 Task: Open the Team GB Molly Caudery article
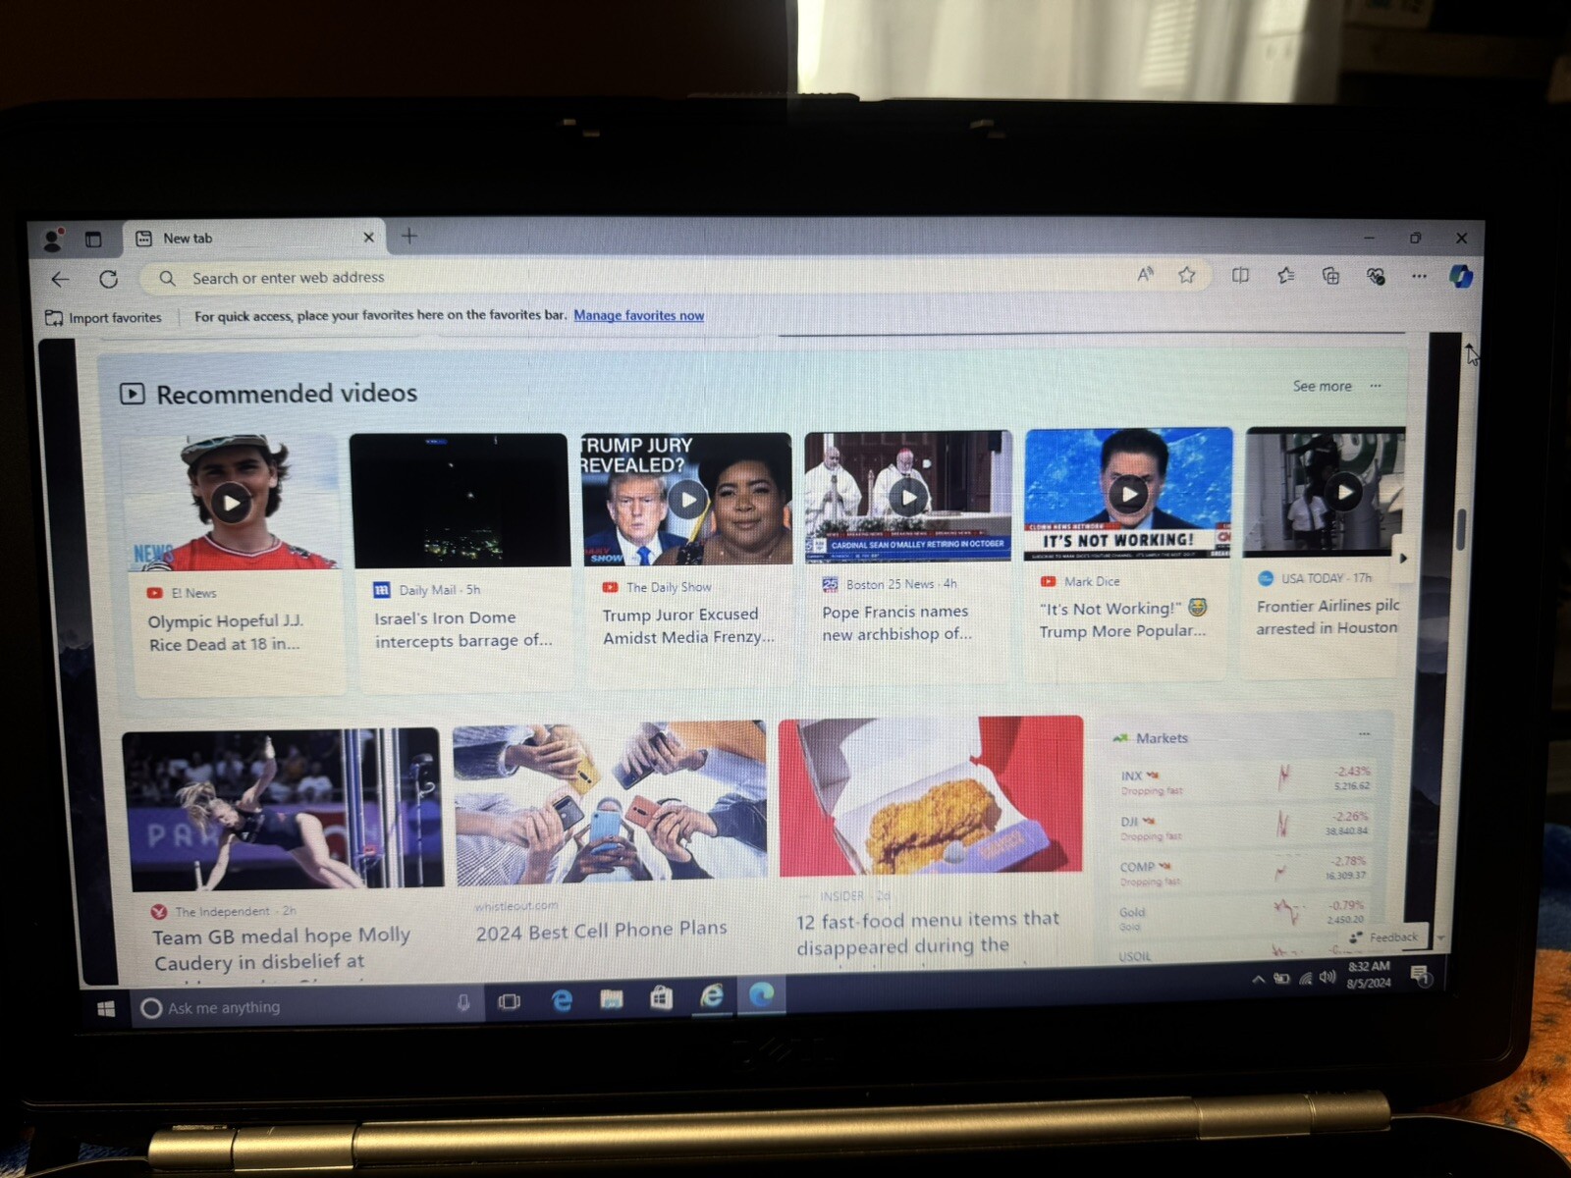pos(281,950)
